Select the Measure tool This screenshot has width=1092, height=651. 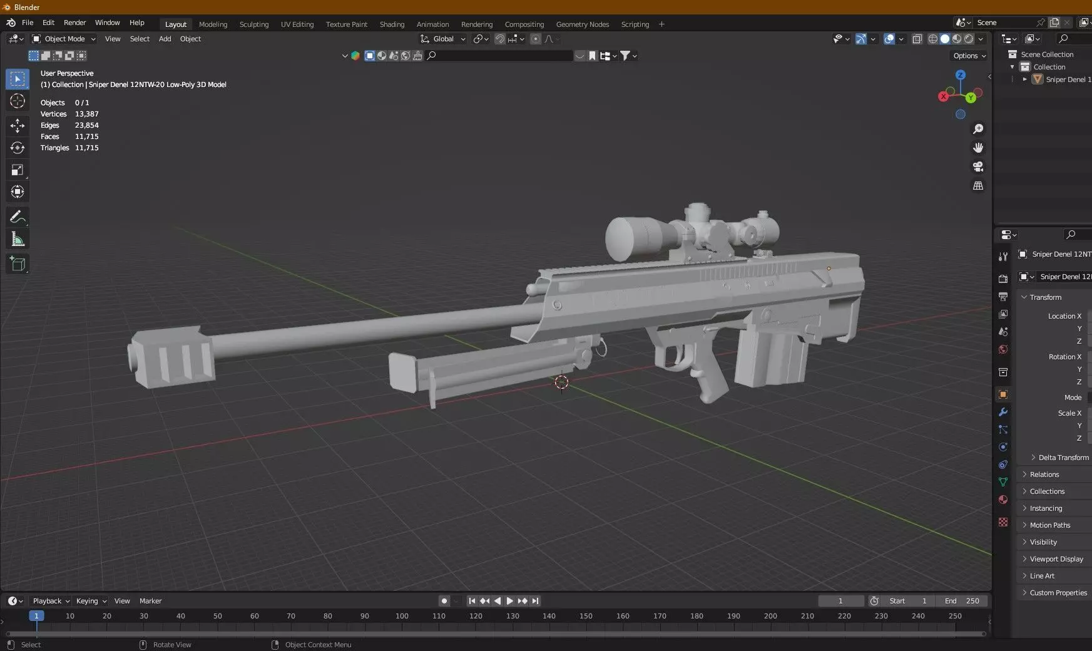coord(18,239)
